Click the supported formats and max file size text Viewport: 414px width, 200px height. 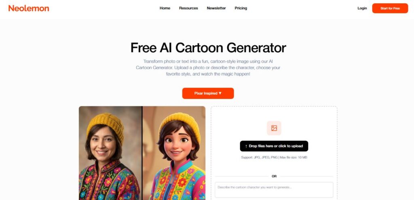click(274, 158)
